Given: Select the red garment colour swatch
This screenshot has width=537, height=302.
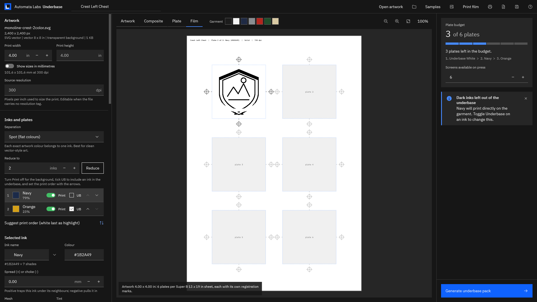Looking at the screenshot, I should [260, 21].
